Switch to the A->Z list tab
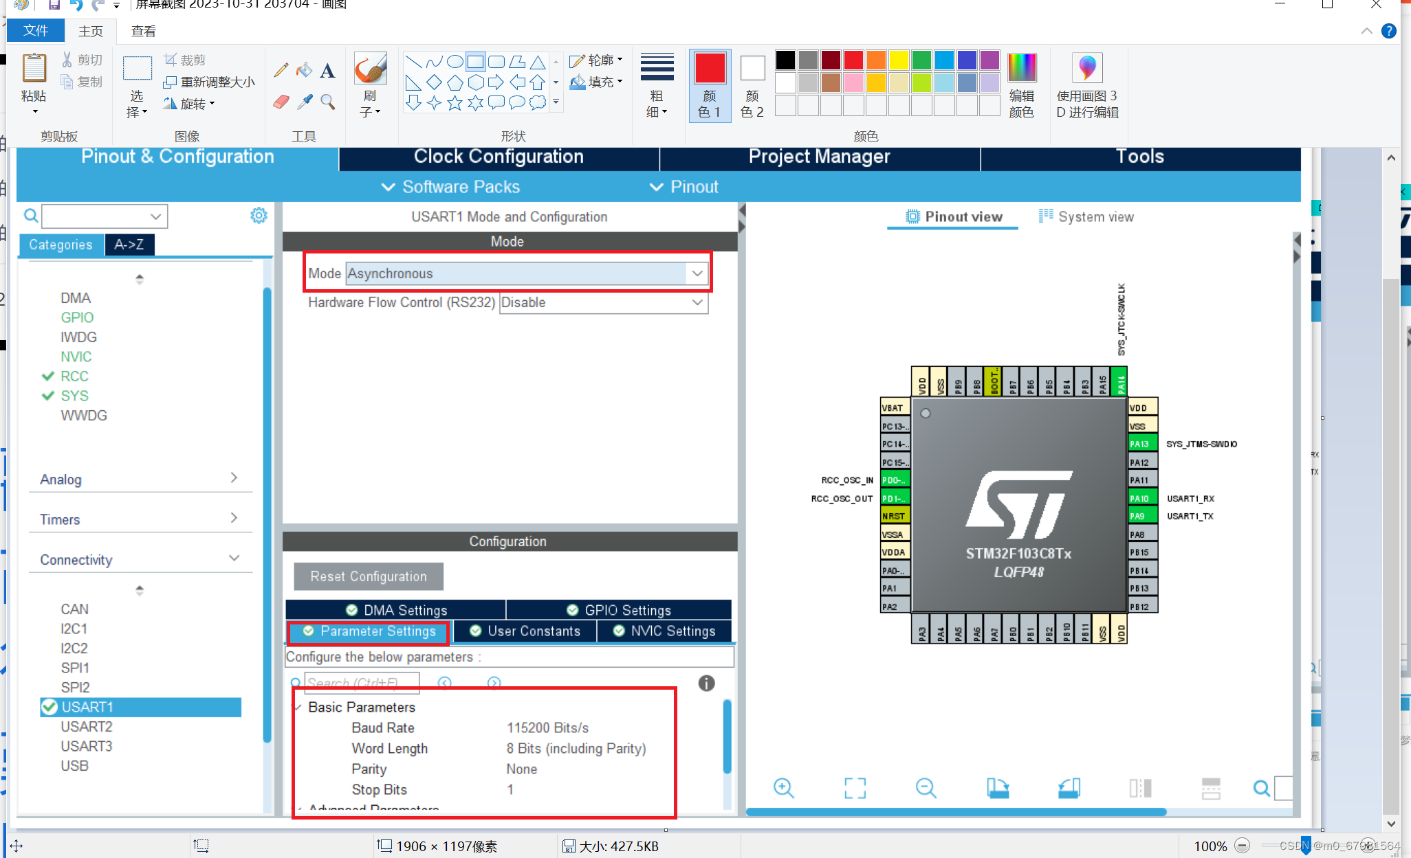The image size is (1411, 858). [129, 245]
